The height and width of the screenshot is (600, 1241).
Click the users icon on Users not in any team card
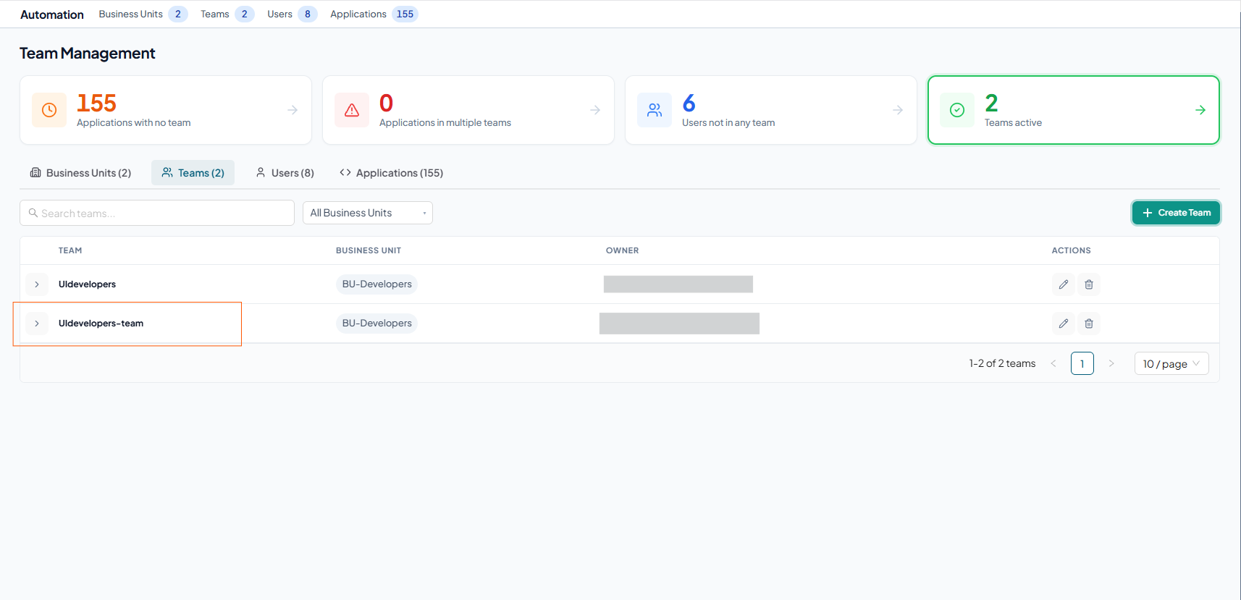pos(655,110)
